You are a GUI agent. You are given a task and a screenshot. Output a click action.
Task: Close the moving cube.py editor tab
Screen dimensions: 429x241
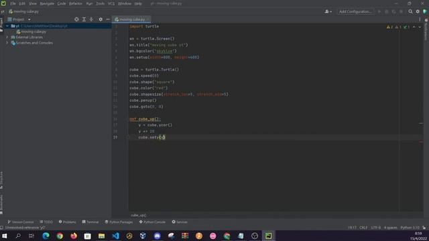click(148, 19)
